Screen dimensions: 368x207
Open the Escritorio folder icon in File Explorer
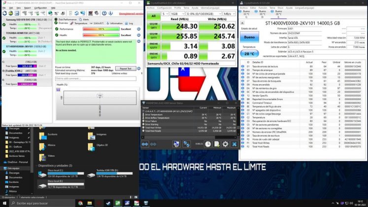43,136
